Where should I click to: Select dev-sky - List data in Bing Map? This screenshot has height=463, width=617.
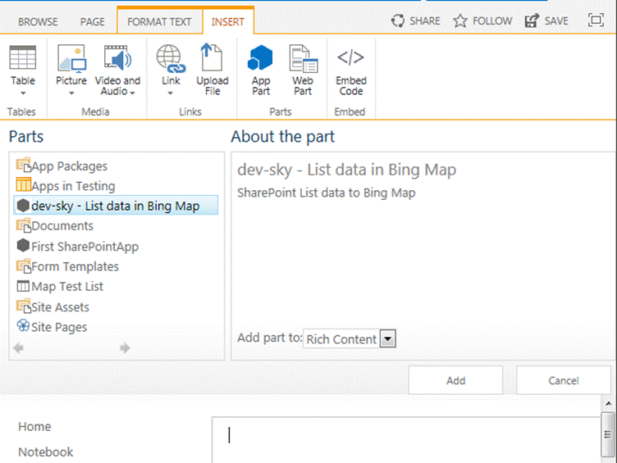tap(116, 206)
